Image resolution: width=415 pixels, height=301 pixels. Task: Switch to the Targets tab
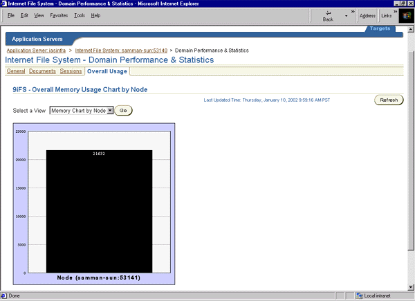380,28
